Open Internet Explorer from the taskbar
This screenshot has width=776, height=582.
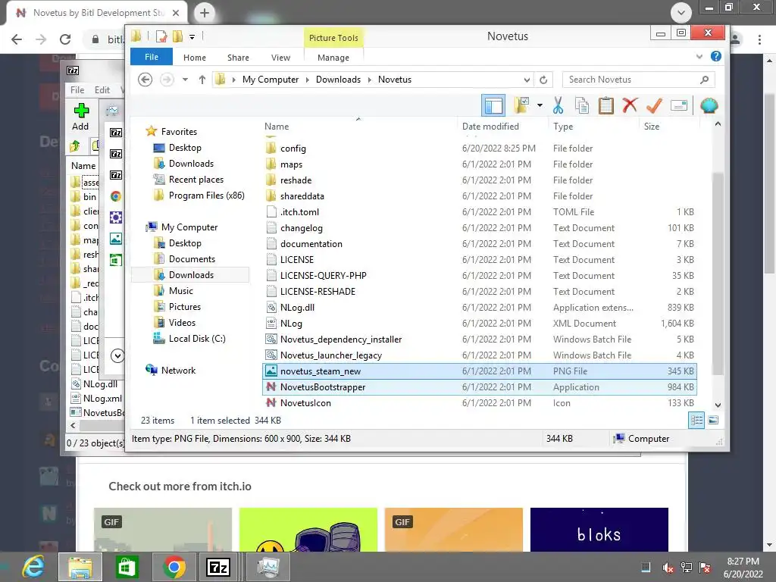[33, 567]
